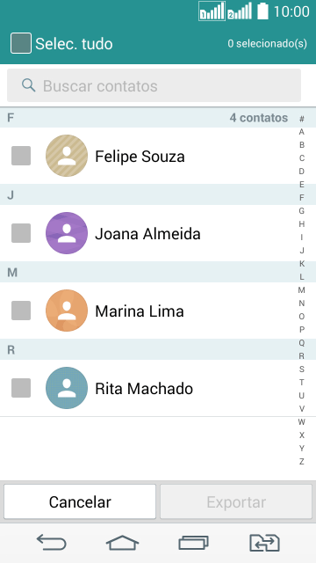This screenshot has width=316, height=563.
Task: Tap the dual SIM switch icon
Action: click(264, 542)
